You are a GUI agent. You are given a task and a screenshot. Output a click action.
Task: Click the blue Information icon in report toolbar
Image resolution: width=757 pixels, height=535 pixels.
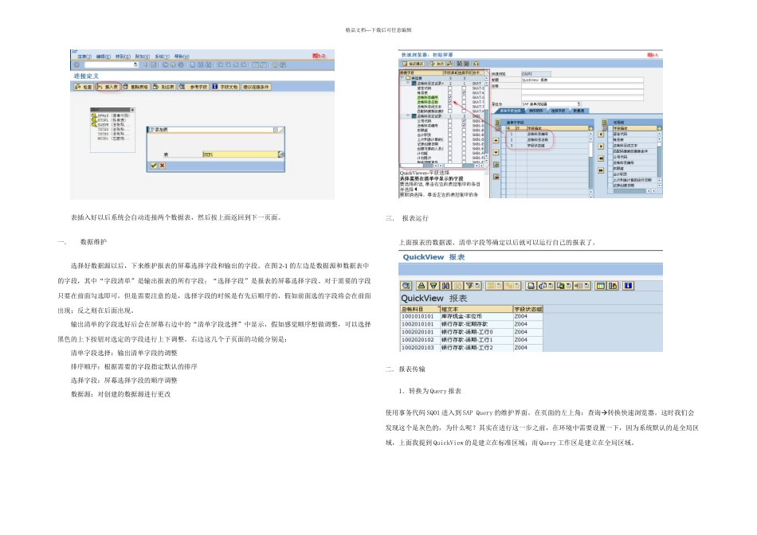[x=628, y=286]
